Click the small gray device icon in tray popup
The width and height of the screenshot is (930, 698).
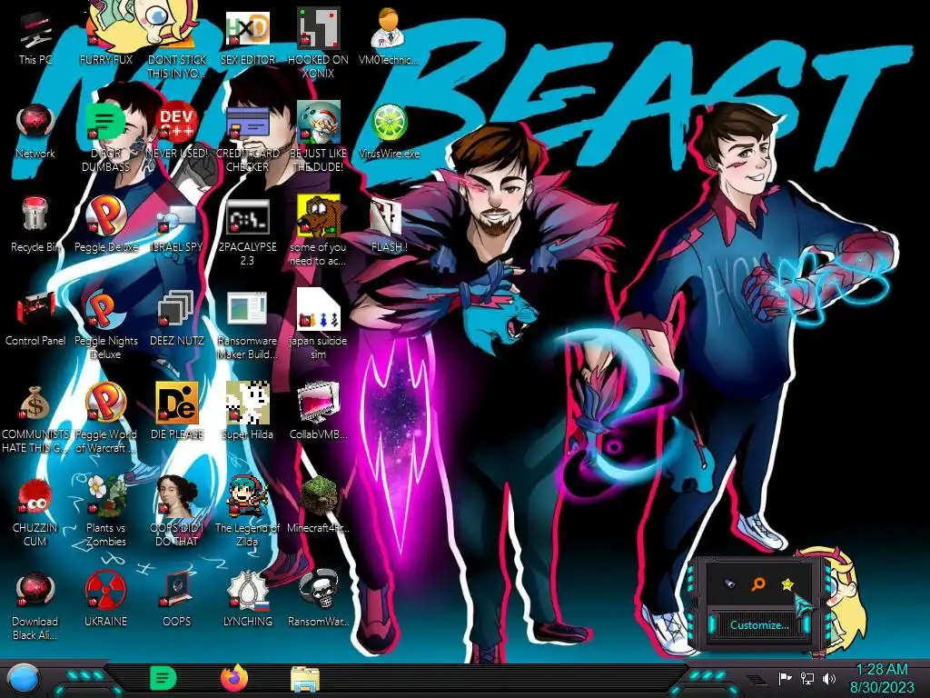coord(730,584)
